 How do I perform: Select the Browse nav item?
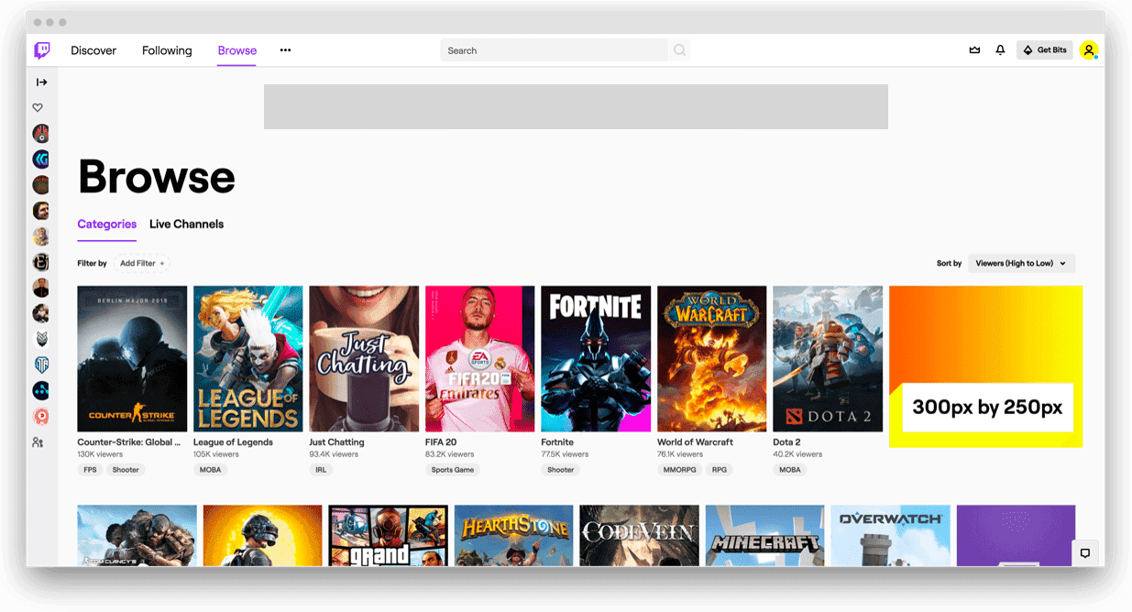[x=237, y=50]
